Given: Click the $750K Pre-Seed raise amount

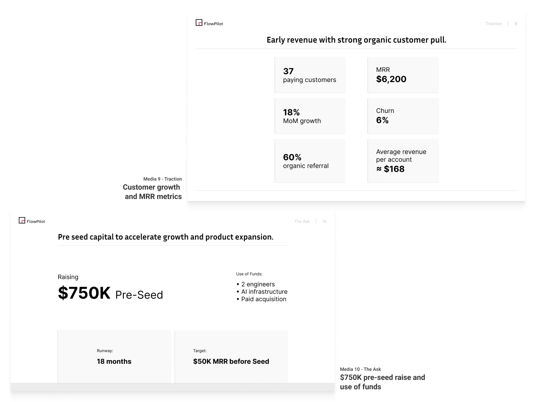Looking at the screenshot, I should pos(110,293).
